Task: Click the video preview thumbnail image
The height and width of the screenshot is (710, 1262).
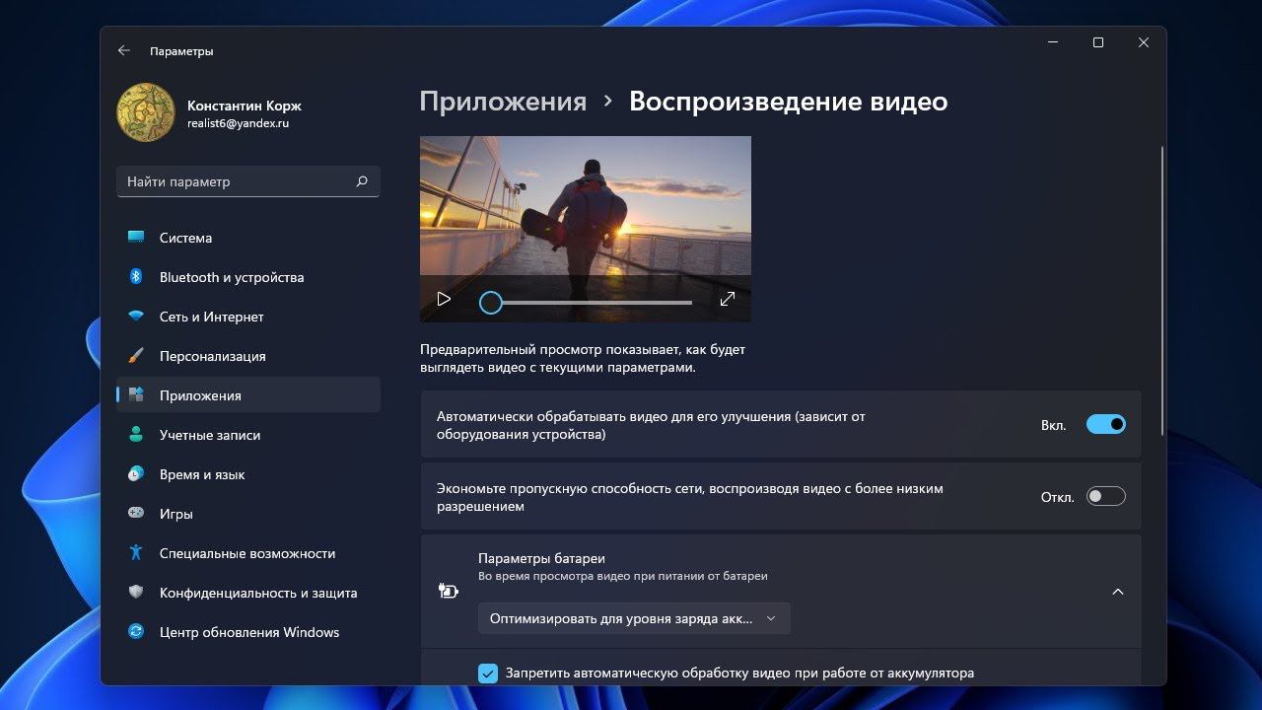Action: [x=586, y=229]
